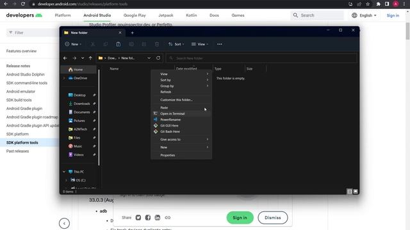Click the Copy icon in Explorer toolbar
The image size is (410, 230).
pos(106,44)
